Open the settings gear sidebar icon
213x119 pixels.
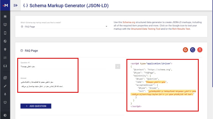(5, 115)
